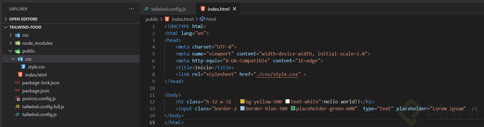Select public folder label
Image resolution: width=484 pixels, height=127 pixels.
coord(29,51)
